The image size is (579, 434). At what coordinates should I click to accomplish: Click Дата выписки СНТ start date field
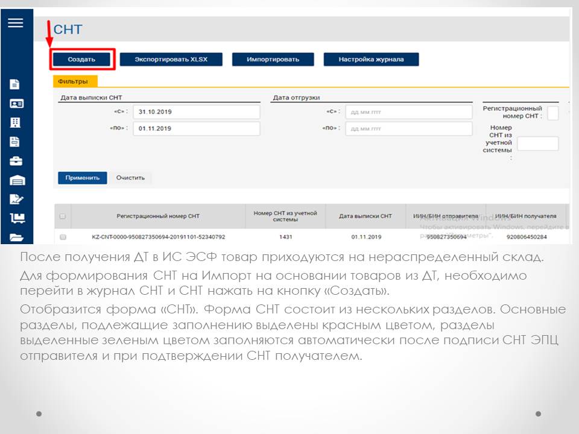196,112
